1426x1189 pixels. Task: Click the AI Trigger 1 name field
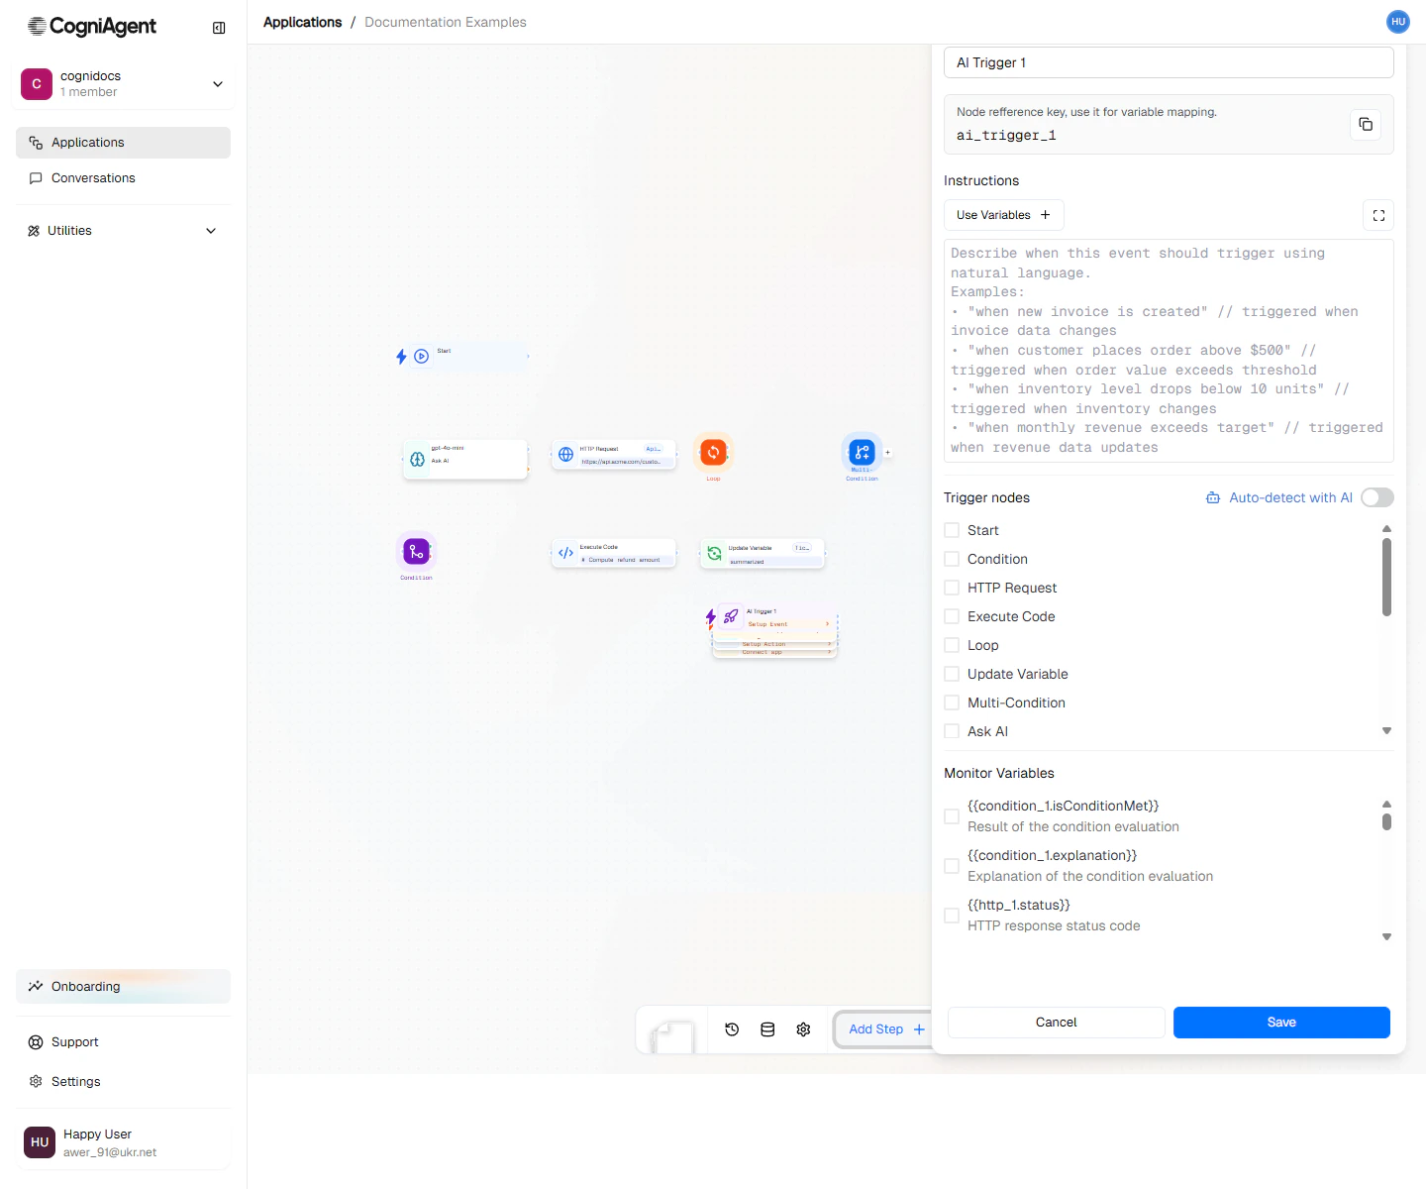1169,62
